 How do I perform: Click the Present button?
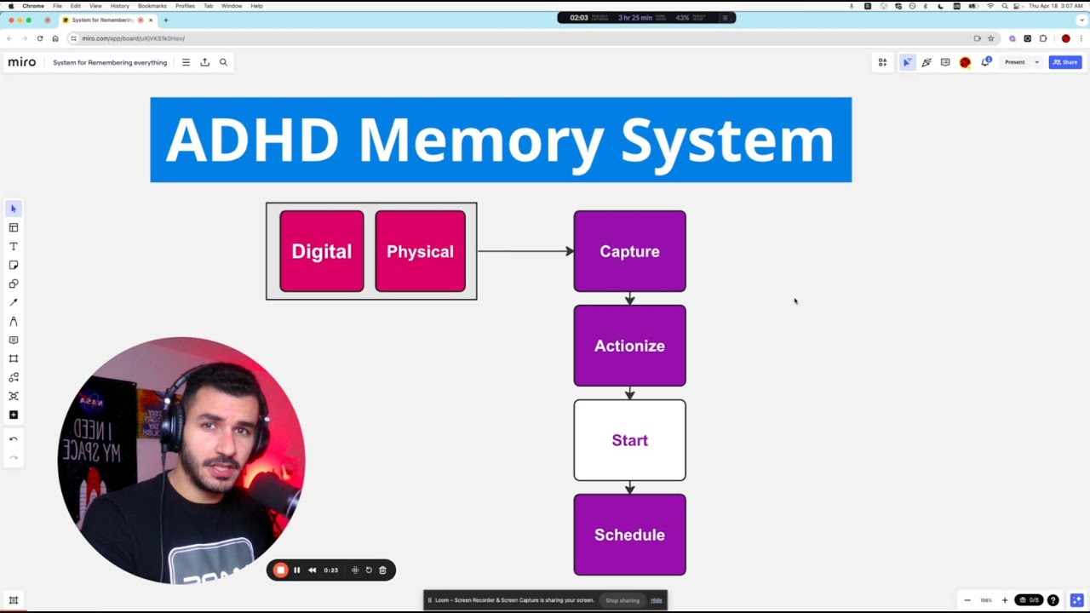[1015, 62]
